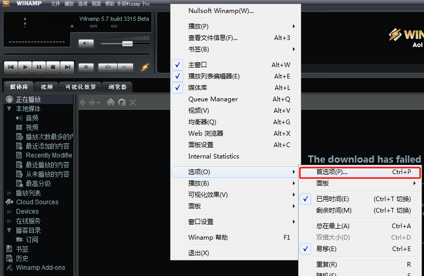The width and height of the screenshot is (424, 276).
Task: Select the 视频 library tree item
Action: click(32, 127)
